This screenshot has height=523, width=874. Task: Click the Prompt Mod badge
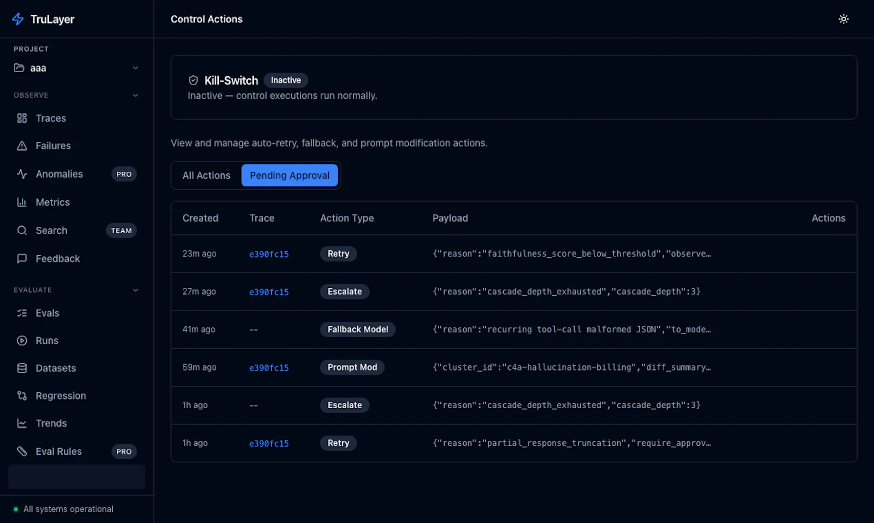coord(352,367)
